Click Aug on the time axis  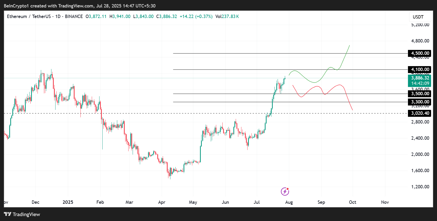[x=289, y=202]
